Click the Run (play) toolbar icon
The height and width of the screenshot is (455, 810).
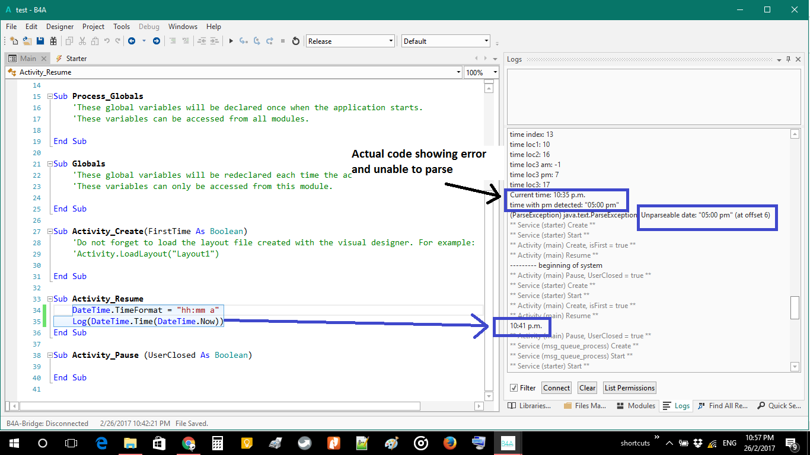[231, 41]
